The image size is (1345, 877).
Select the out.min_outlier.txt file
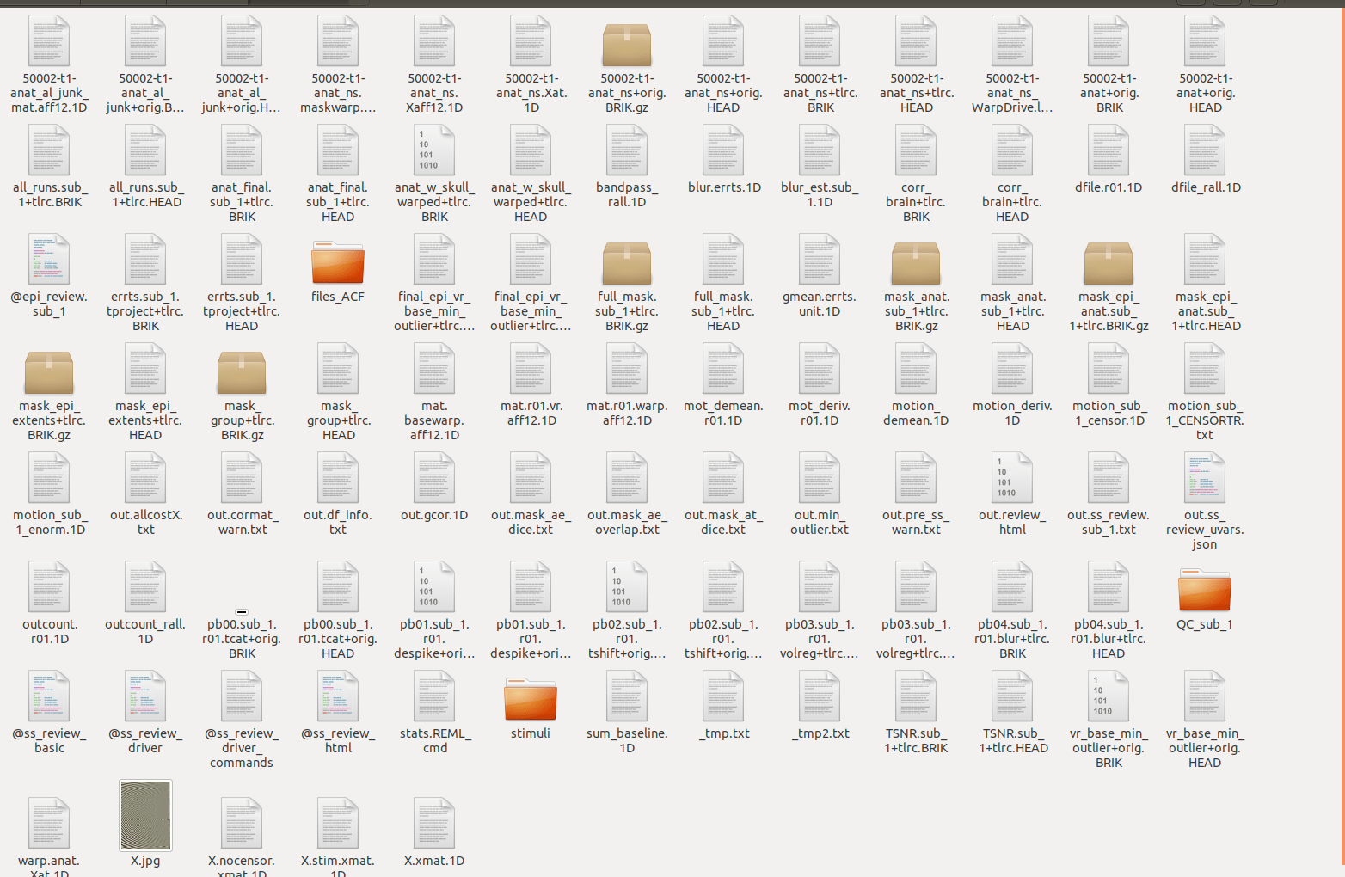pos(820,477)
